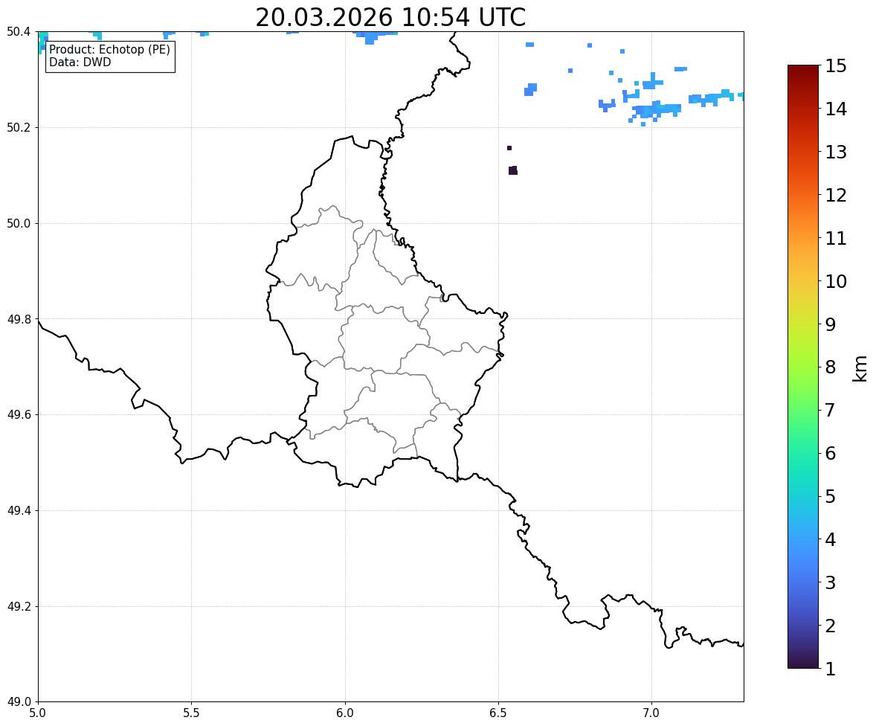Click the colorbar unit label "km"
This screenshot has height=726, width=876.
point(860,368)
